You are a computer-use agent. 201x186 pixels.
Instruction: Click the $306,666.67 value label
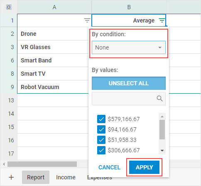coord(124,150)
